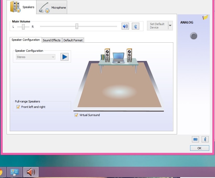The height and width of the screenshot is (178, 215).
Task: Click the Main Volume slider handle
Action: tap(77, 26)
